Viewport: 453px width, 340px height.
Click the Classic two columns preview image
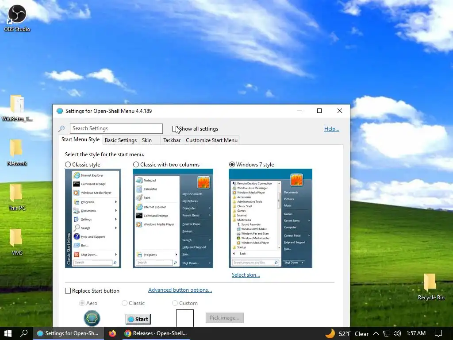pyautogui.click(x=173, y=218)
